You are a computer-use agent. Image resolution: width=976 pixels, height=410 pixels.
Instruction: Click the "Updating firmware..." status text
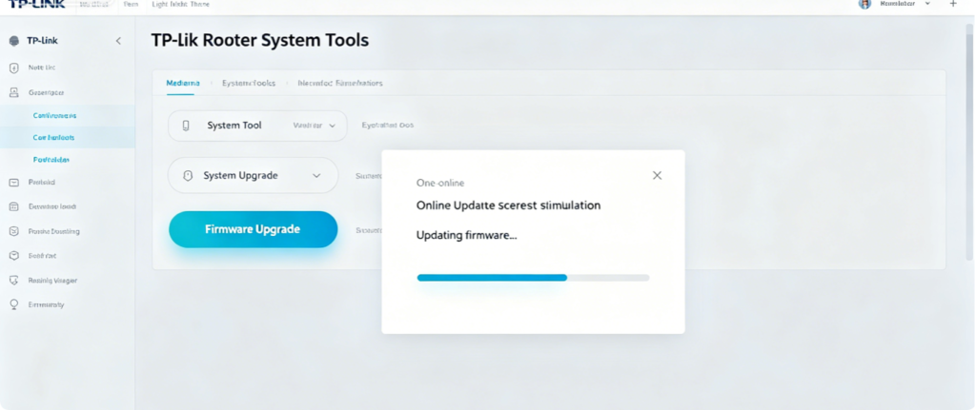pos(467,235)
